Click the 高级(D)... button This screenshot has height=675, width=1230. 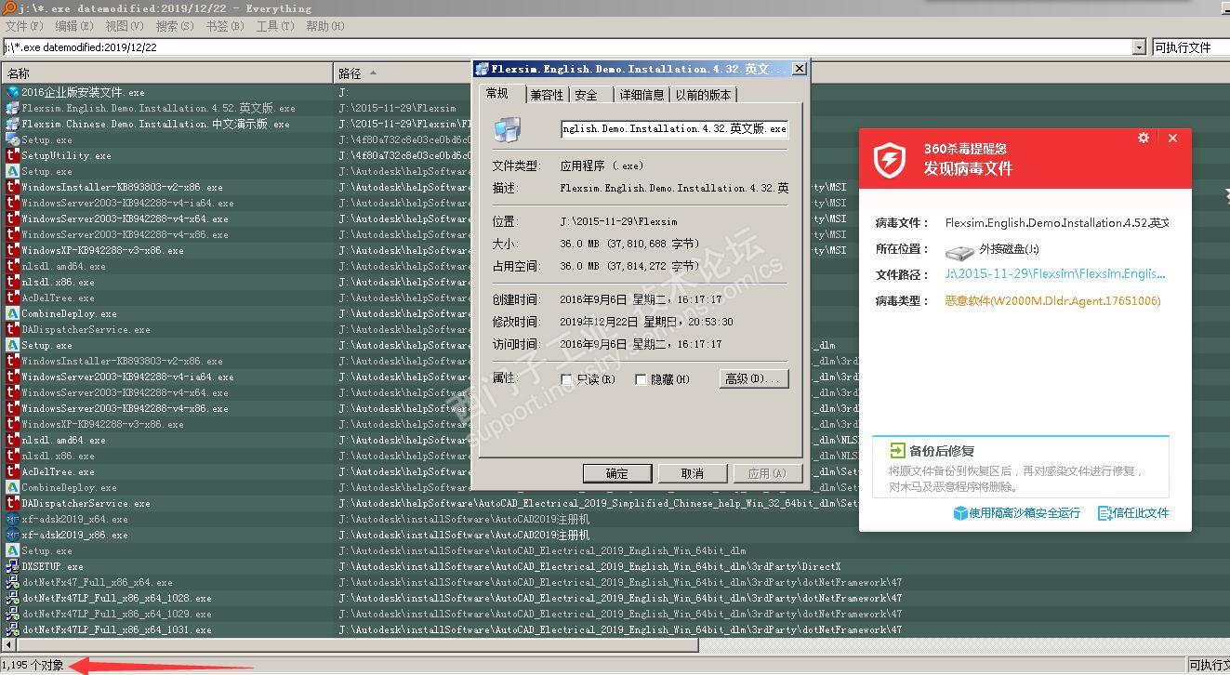tap(754, 378)
